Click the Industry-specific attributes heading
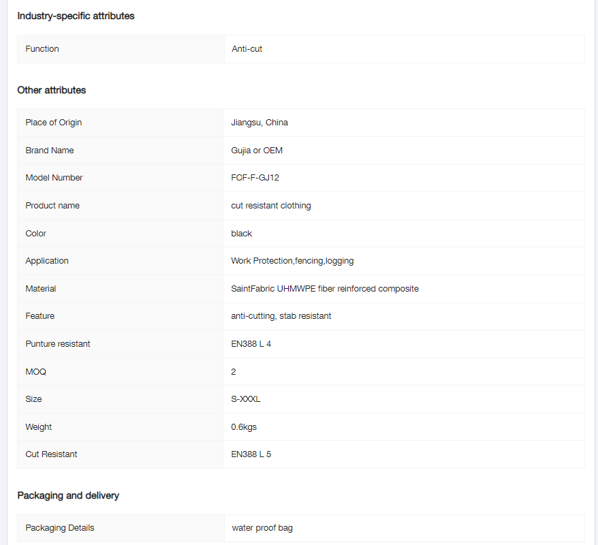The image size is (598, 545). pos(76,16)
